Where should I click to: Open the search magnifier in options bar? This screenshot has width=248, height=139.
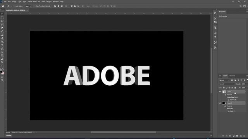pos(241,6)
